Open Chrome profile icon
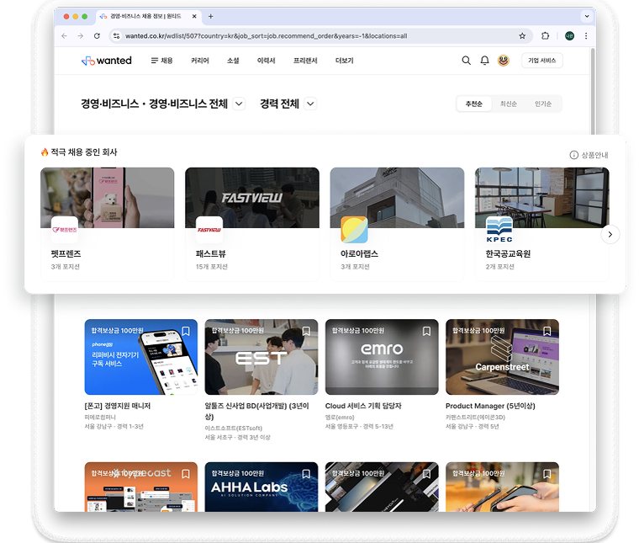639x543 pixels. (569, 36)
